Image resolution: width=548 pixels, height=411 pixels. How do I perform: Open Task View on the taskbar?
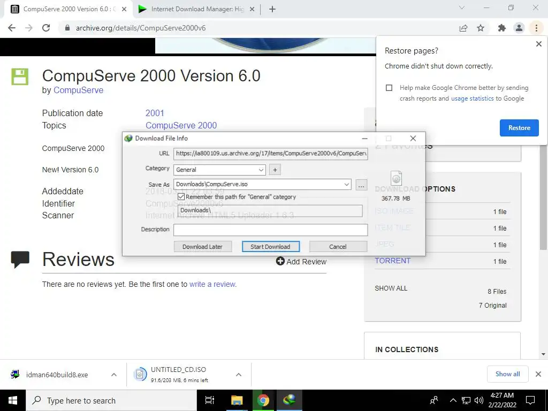click(209, 400)
